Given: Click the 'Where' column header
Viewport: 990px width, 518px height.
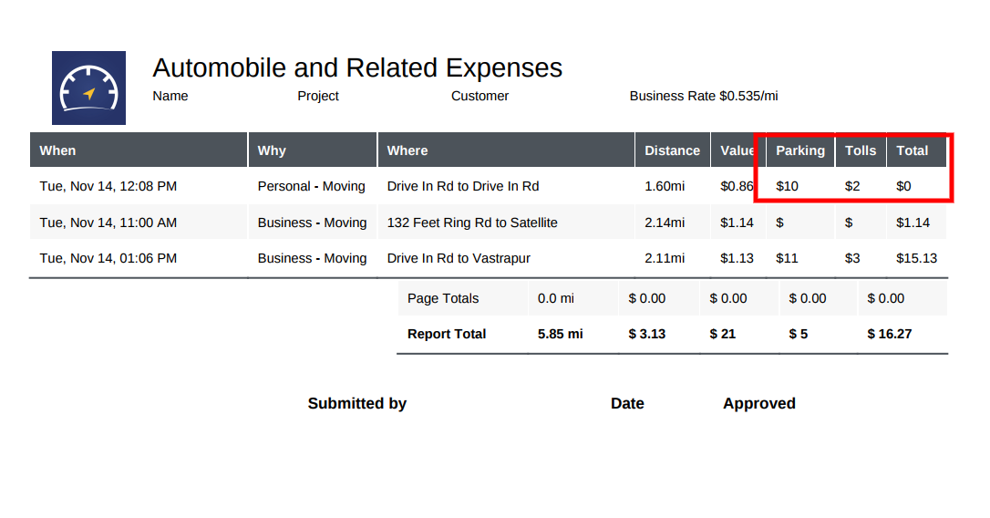Looking at the screenshot, I should click(506, 150).
